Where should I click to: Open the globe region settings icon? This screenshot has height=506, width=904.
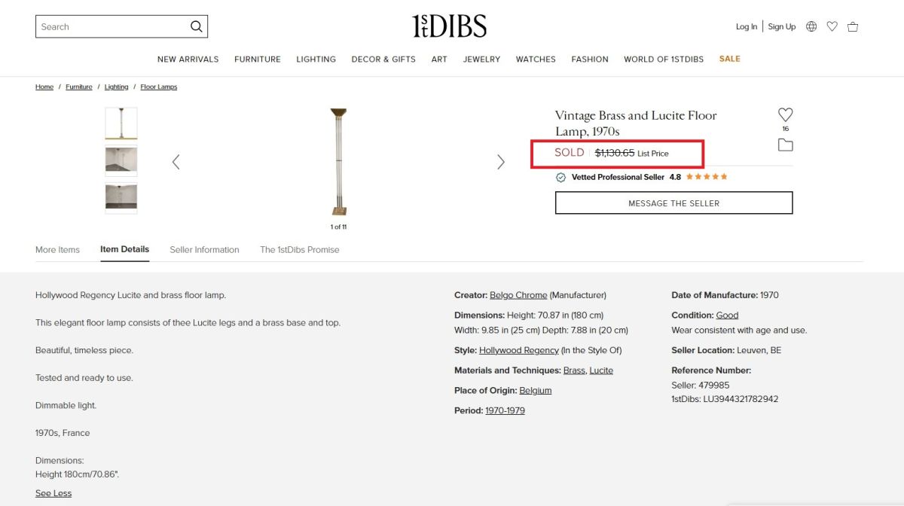click(x=811, y=26)
